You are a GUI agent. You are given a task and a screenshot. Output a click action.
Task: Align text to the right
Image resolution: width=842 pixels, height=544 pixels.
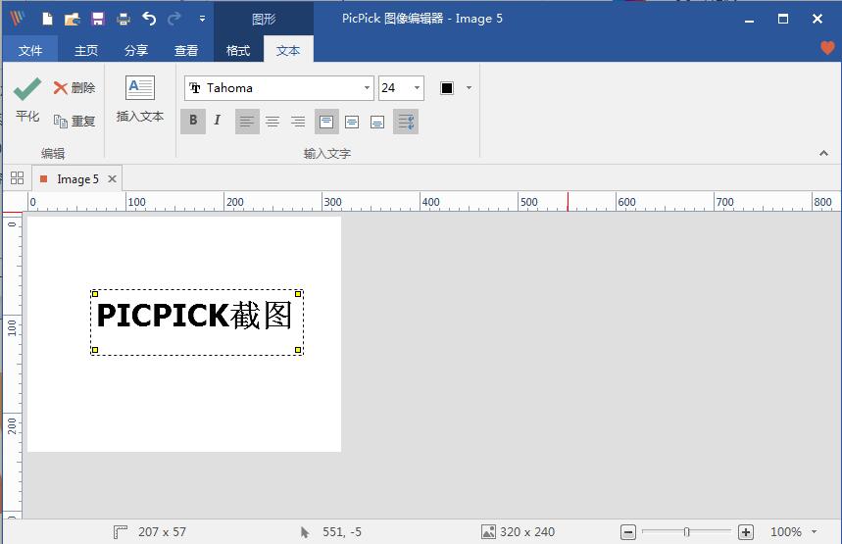click(x=298, y=122)
